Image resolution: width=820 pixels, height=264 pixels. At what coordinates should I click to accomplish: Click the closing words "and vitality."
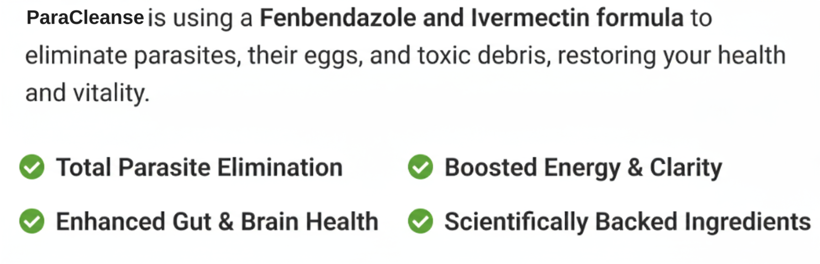[87, 93]
